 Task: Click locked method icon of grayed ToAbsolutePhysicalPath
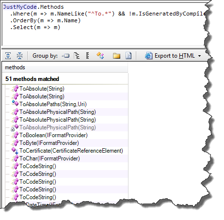(15, 127)
